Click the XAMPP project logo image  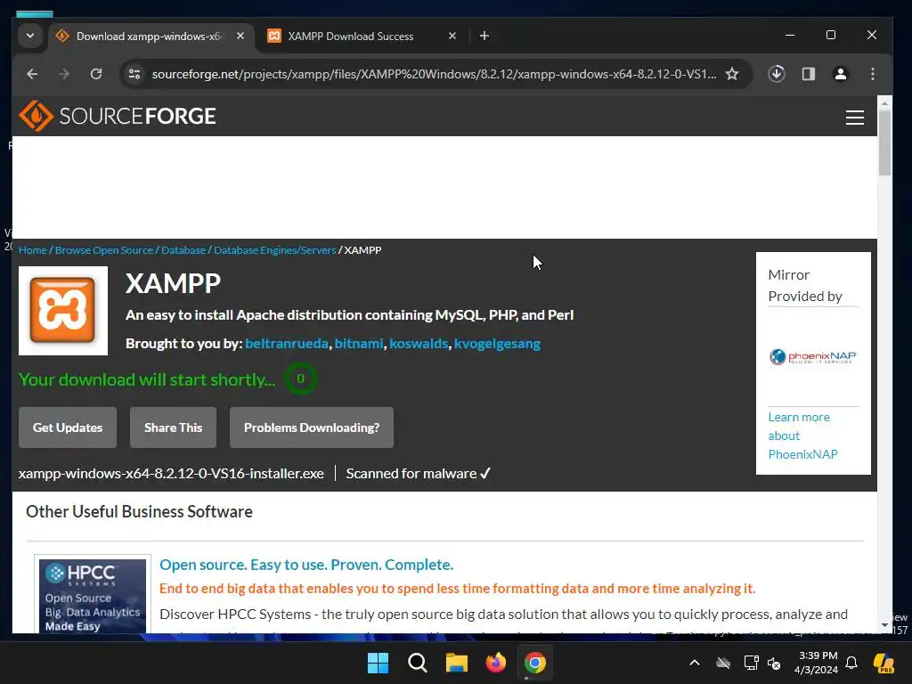[63, 311]
